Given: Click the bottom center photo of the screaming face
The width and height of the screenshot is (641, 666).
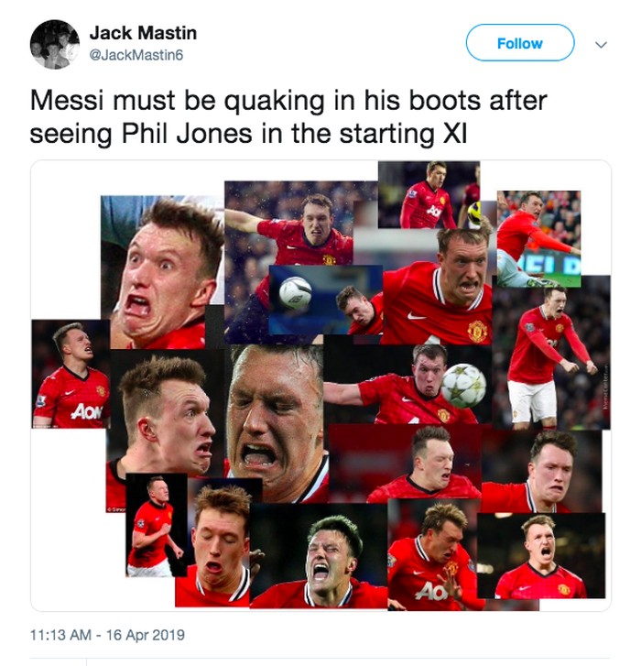Looking at the screenshot, I should tap(319, 555).
